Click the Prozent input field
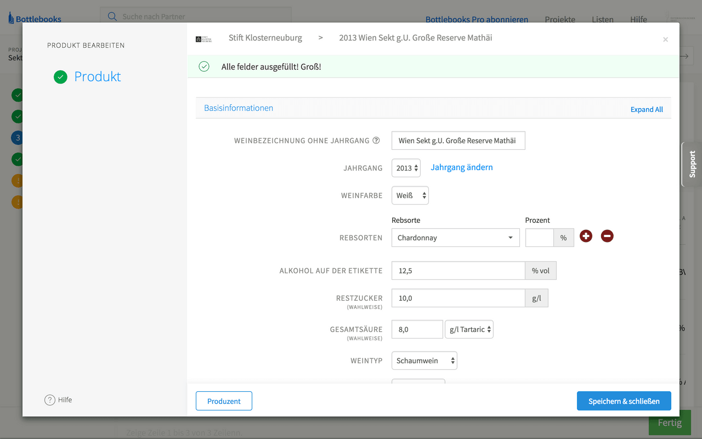 (540, 238)
